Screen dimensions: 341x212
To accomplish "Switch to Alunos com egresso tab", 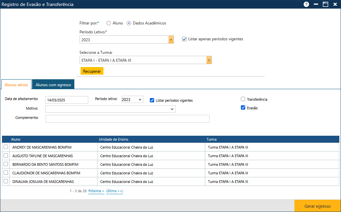I will (x=53, y=84).
